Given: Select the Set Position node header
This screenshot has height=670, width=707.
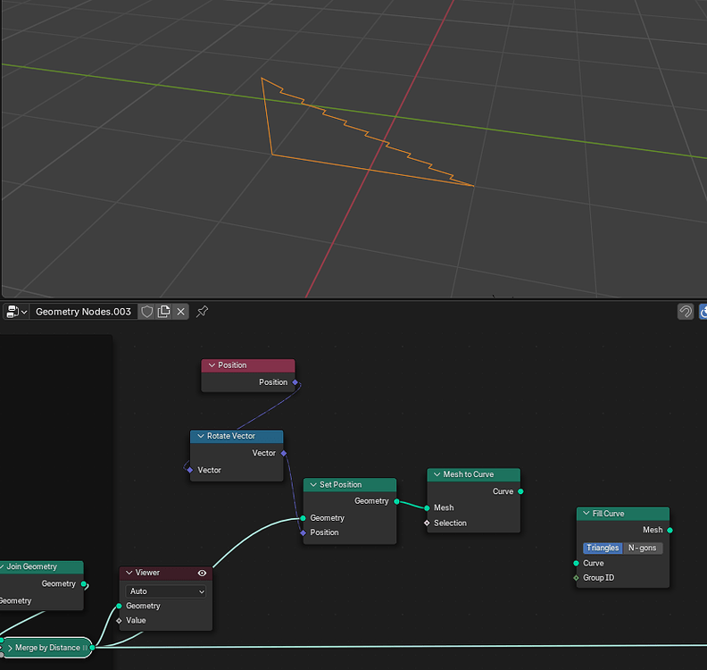Looking at the screenshot, I should tap(350, 485).
